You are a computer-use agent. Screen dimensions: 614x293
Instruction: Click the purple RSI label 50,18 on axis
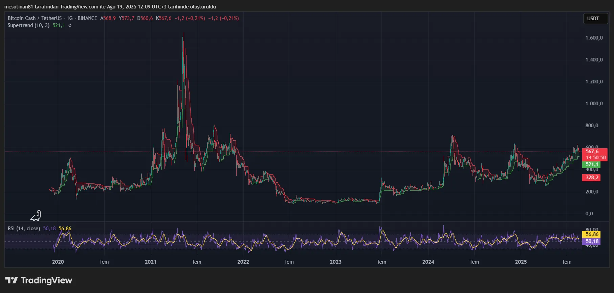click(591, 241)
